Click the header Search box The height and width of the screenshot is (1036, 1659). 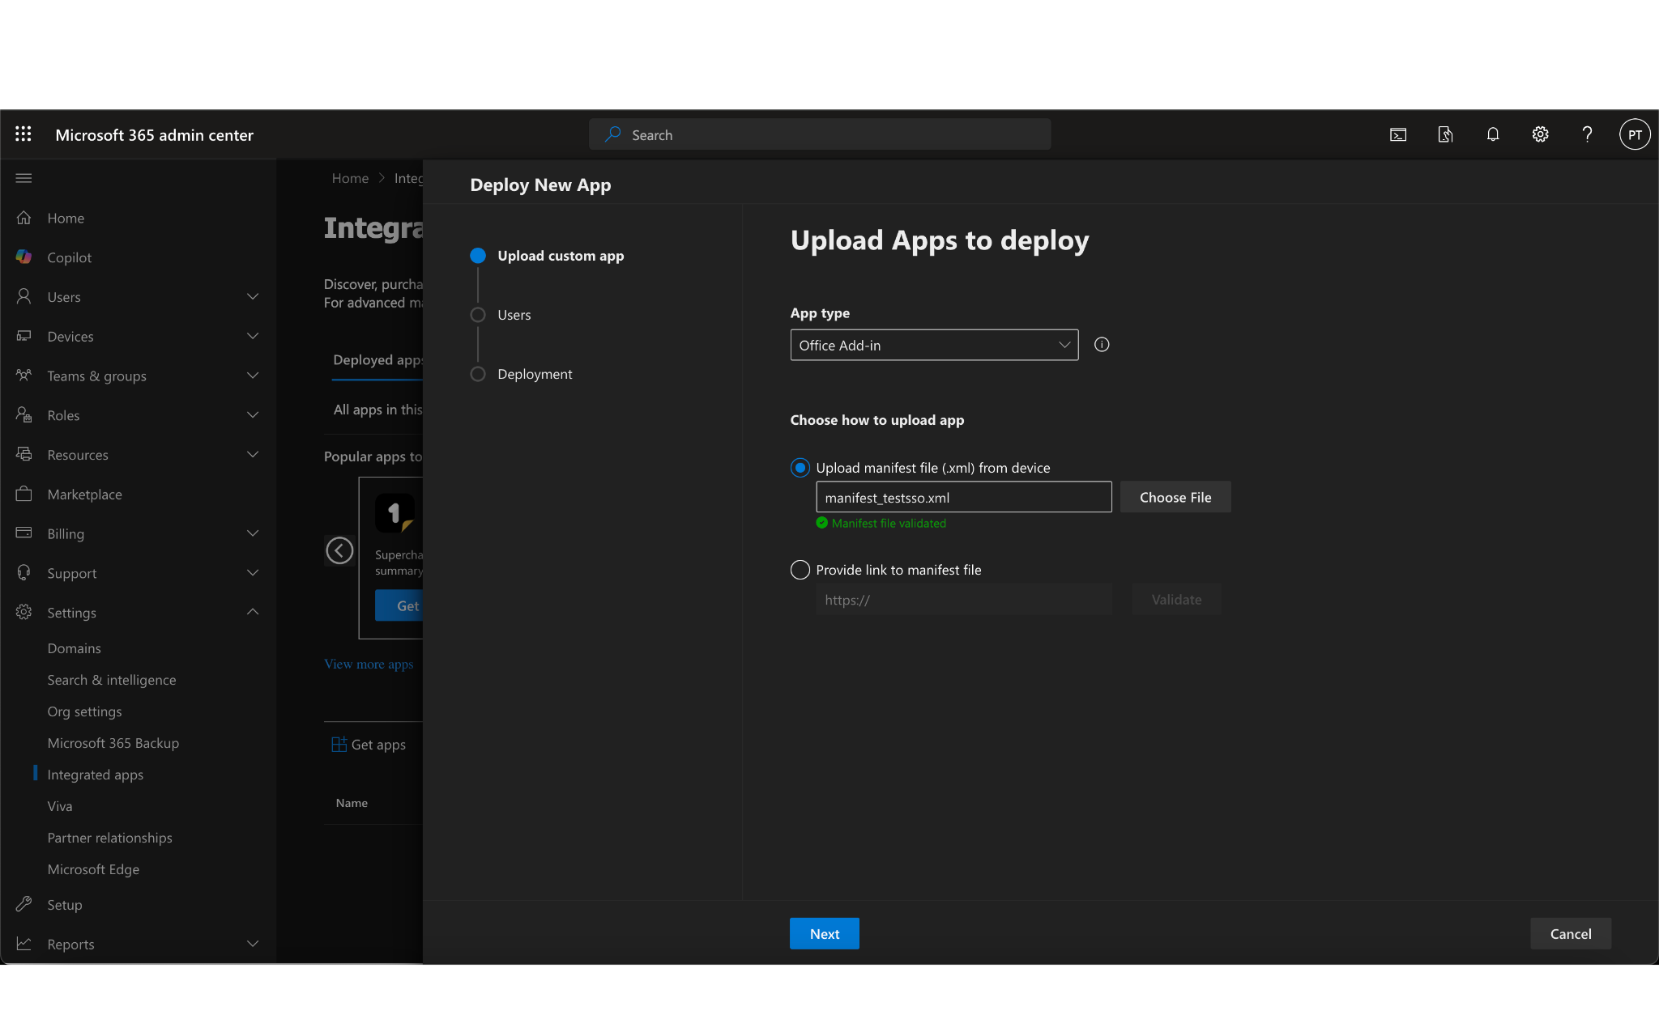click(x=820, y=134)
